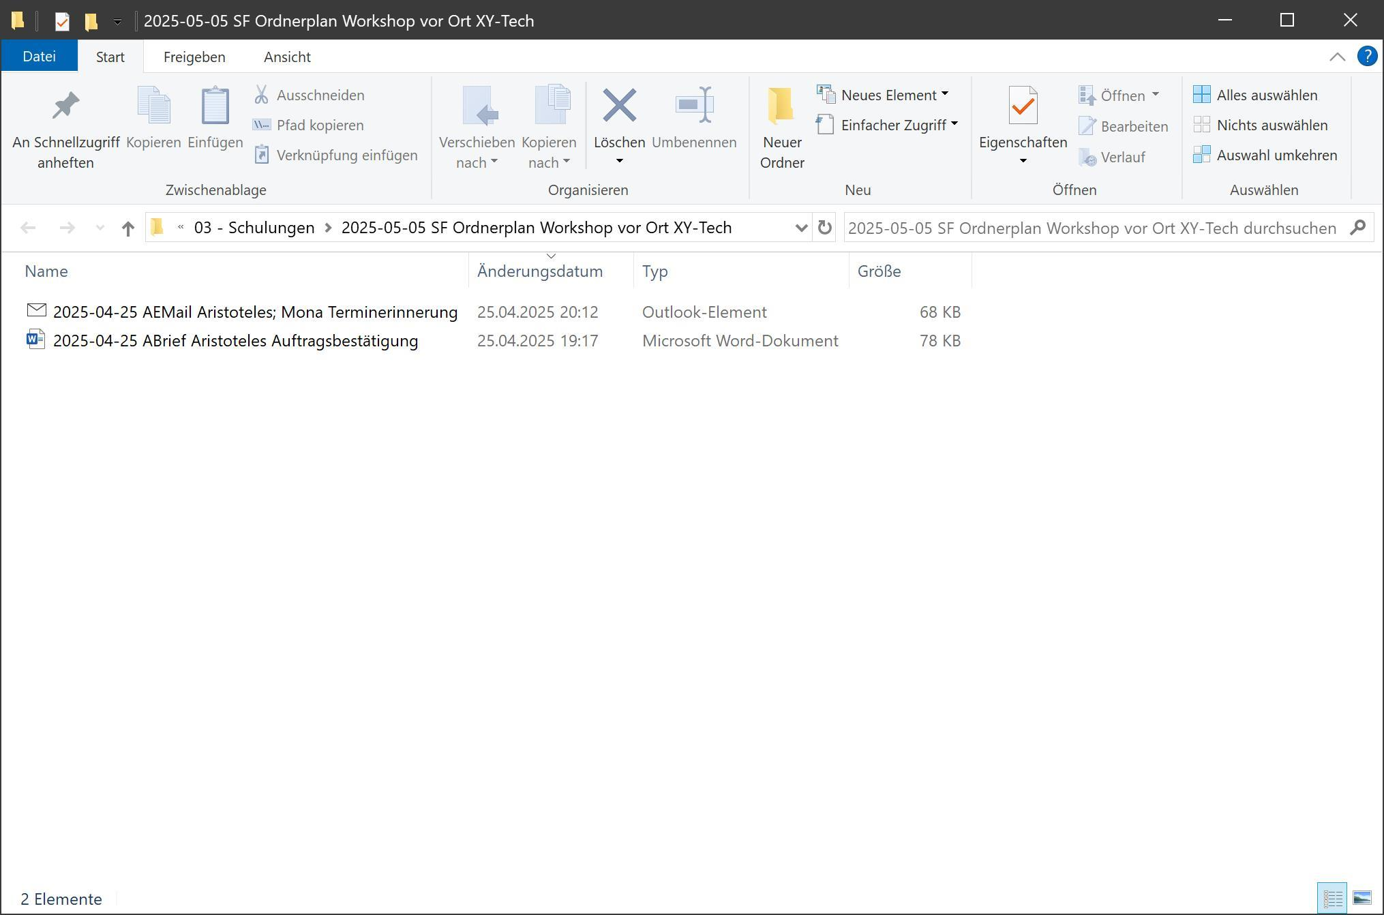The image size is (1384, 915).
Task: Open the Help question mark
Action: click(x=1367, y=56)
